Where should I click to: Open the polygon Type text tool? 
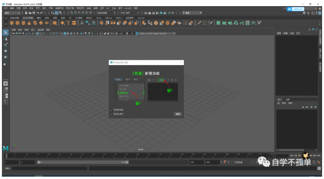tap(68, 23)
